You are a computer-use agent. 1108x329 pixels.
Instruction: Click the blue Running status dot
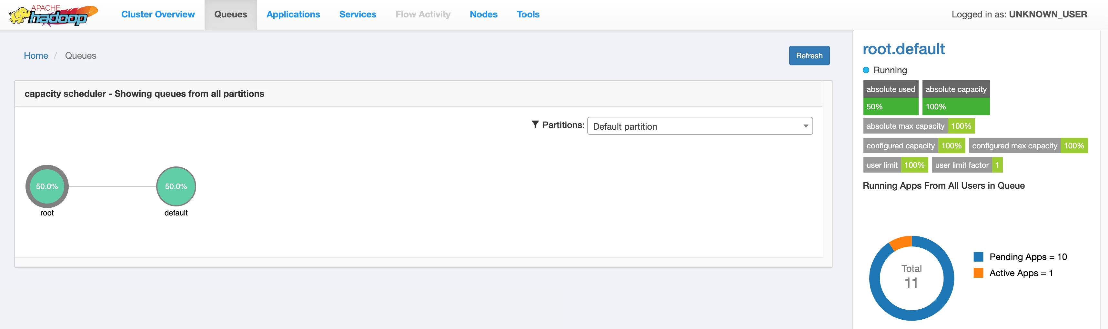(x=866, y=70)
